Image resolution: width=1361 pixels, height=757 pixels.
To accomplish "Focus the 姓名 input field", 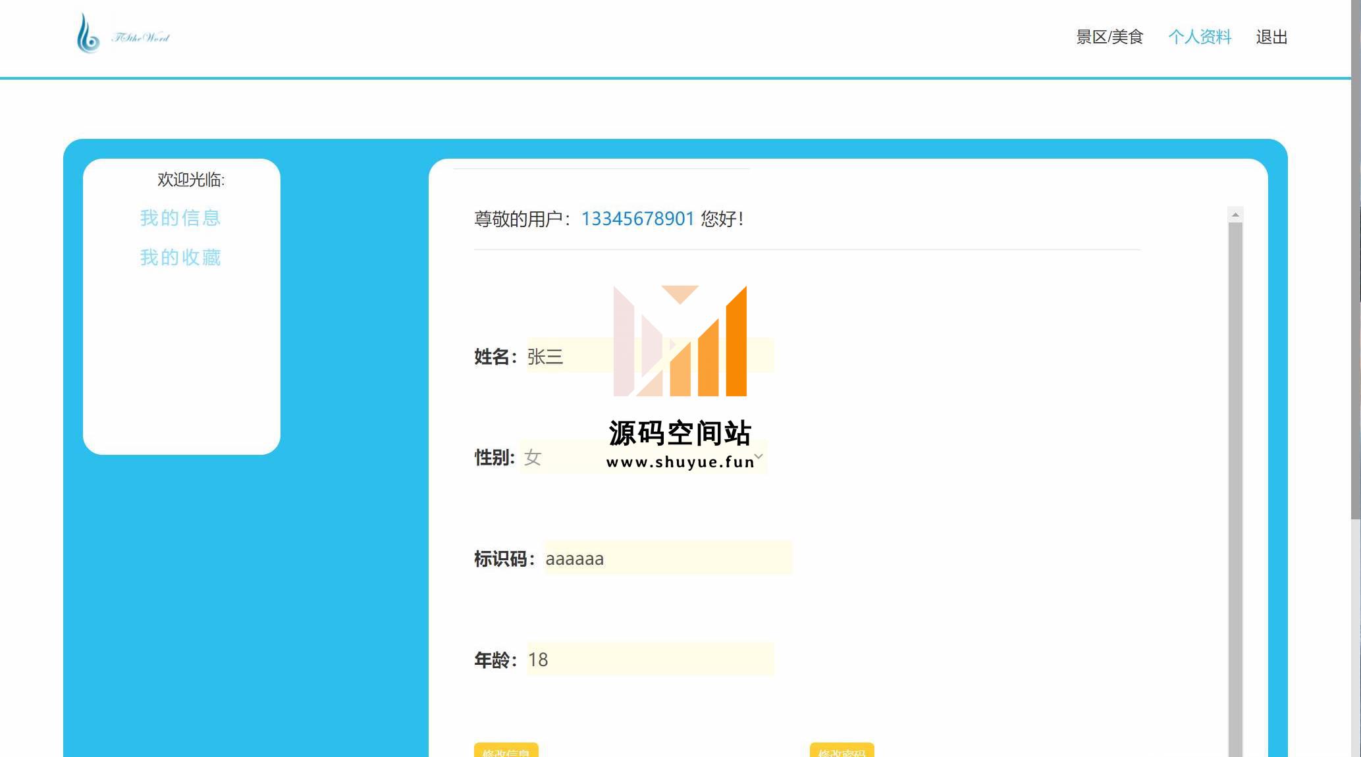I will (650, 356).
